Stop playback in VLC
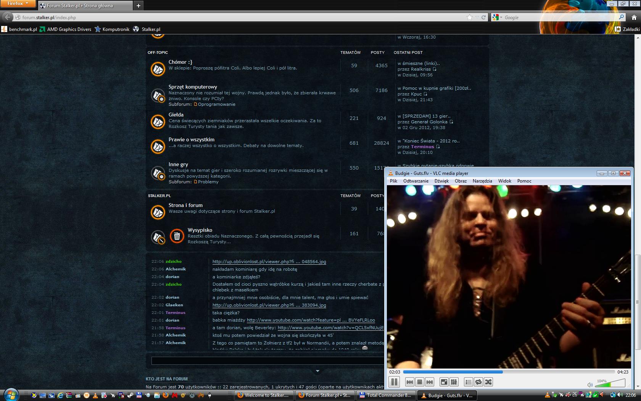 coord(419,382)
